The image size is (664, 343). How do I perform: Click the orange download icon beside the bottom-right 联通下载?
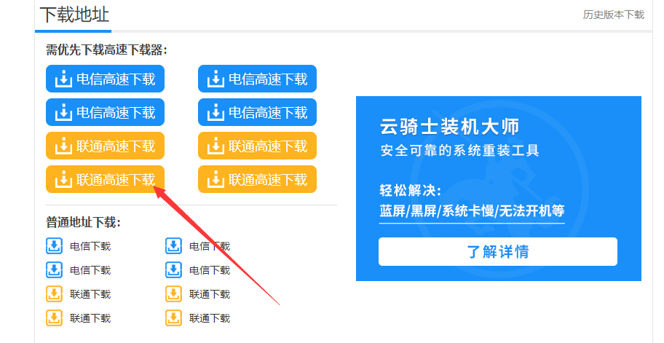click(x=173, y=318)
